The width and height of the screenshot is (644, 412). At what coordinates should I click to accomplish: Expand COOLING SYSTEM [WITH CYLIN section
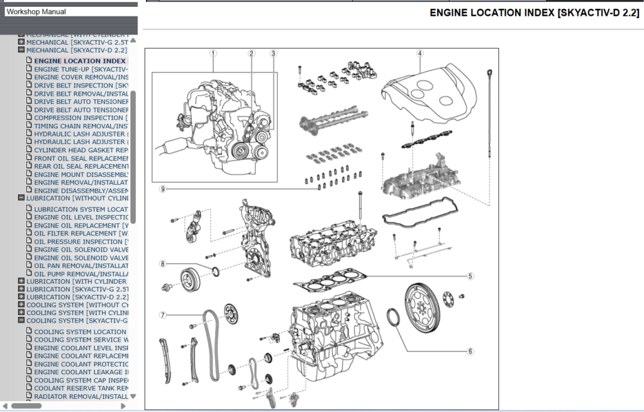tap(21, 312)
